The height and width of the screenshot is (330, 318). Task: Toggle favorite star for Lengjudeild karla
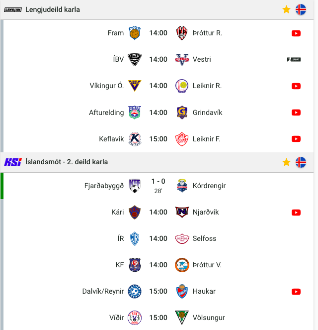tap(286, 9)
